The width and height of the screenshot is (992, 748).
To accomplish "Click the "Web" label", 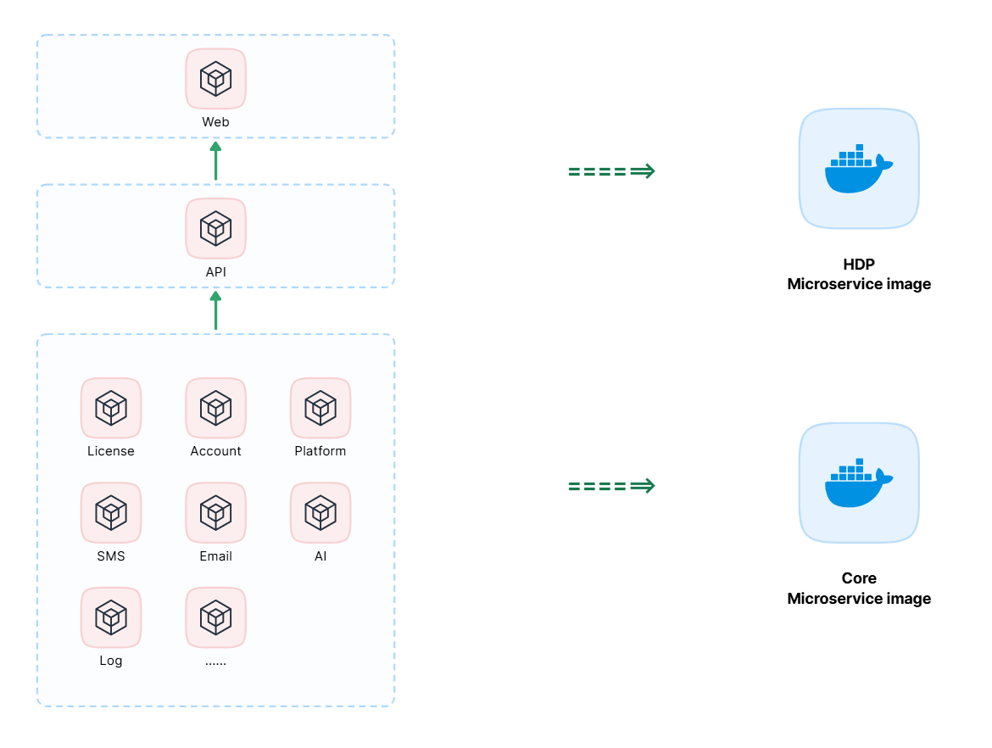I will coord(215,122).
